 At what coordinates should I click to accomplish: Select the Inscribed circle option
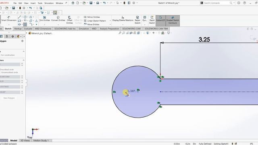[7, 70]
